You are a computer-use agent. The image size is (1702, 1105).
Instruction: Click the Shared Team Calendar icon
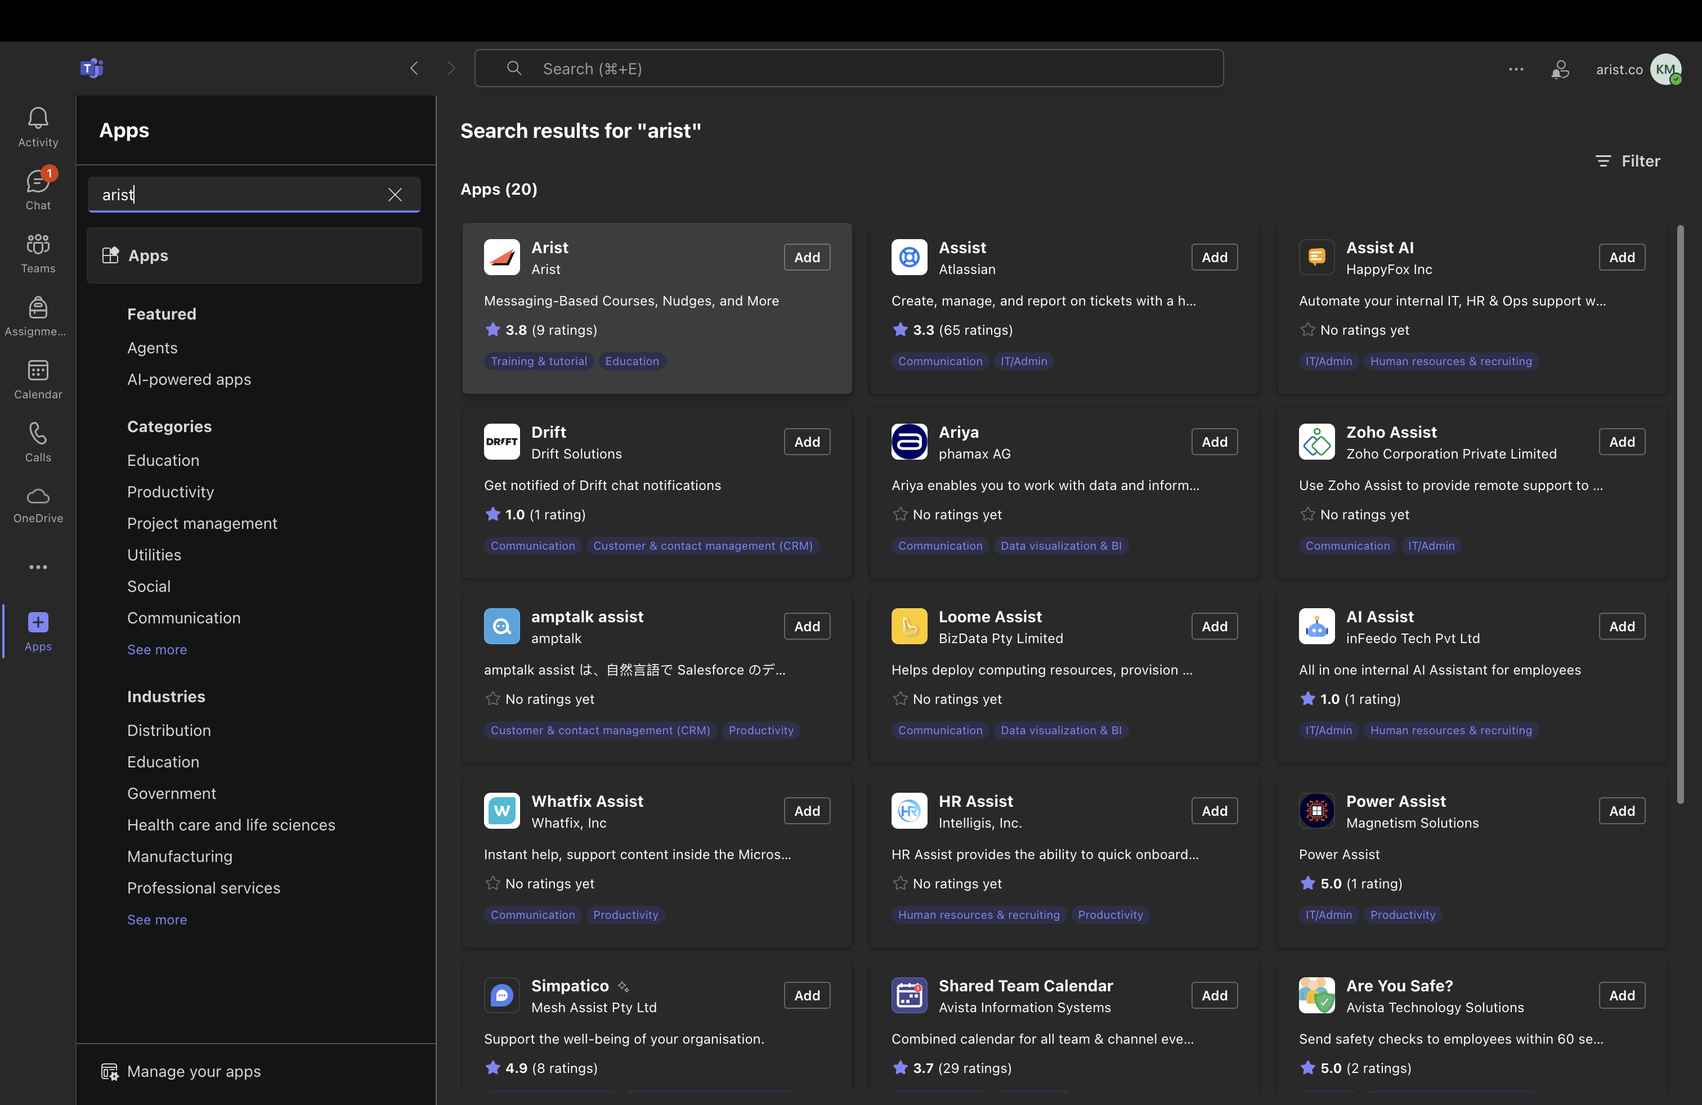[x=909, y=995]
